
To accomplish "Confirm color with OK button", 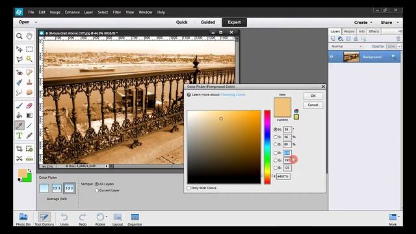I will click(313, 96).
